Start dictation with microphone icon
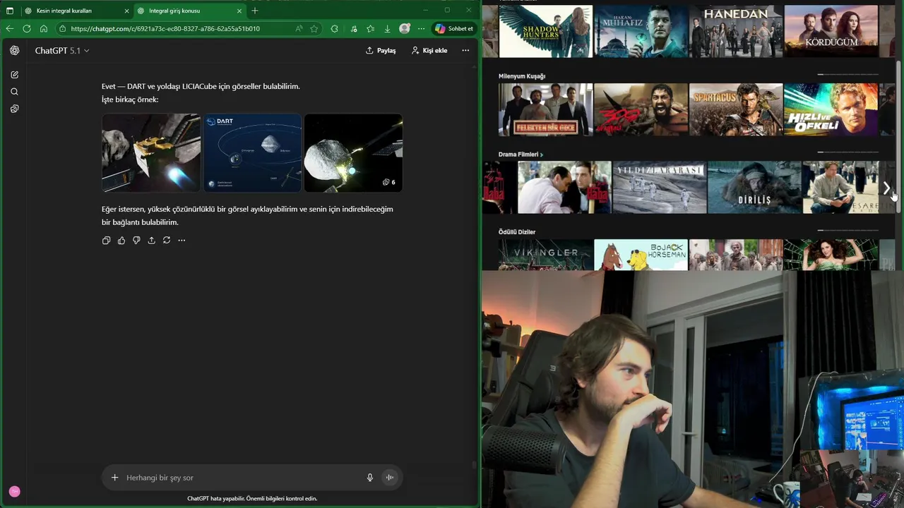Screen dimensions: 904x508 coord(369,478)
